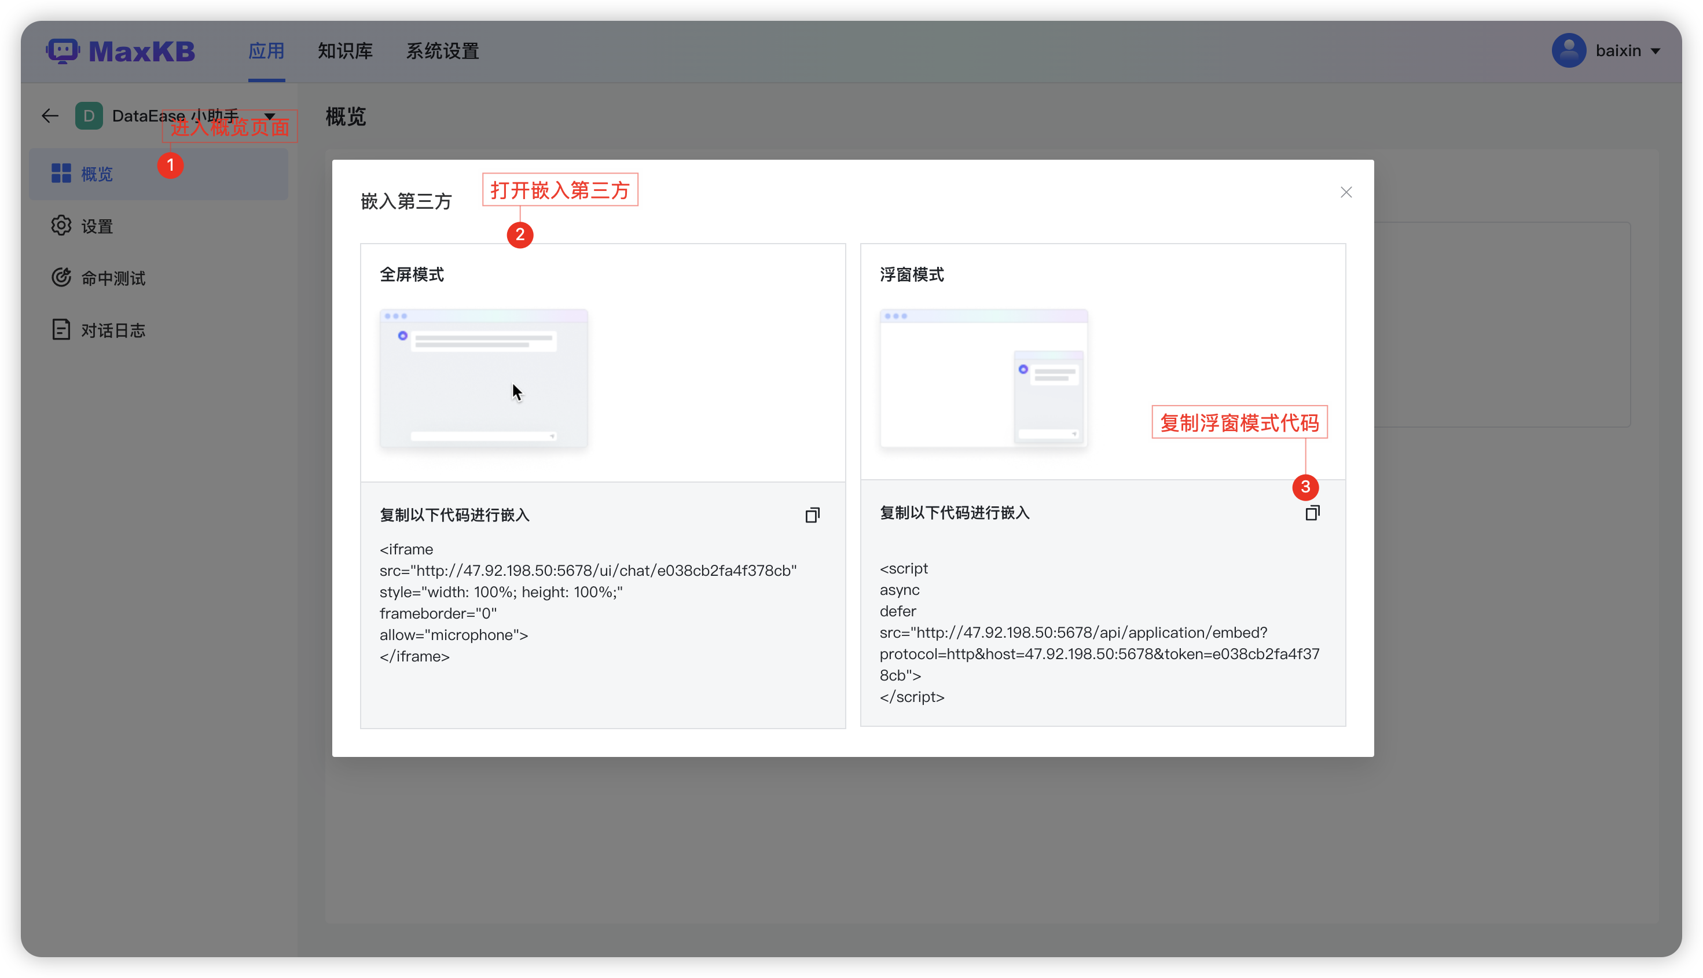Screen dimensions: 1703x978
Task: Copy the floating-window mode script code
Action: click(1312, 513)
